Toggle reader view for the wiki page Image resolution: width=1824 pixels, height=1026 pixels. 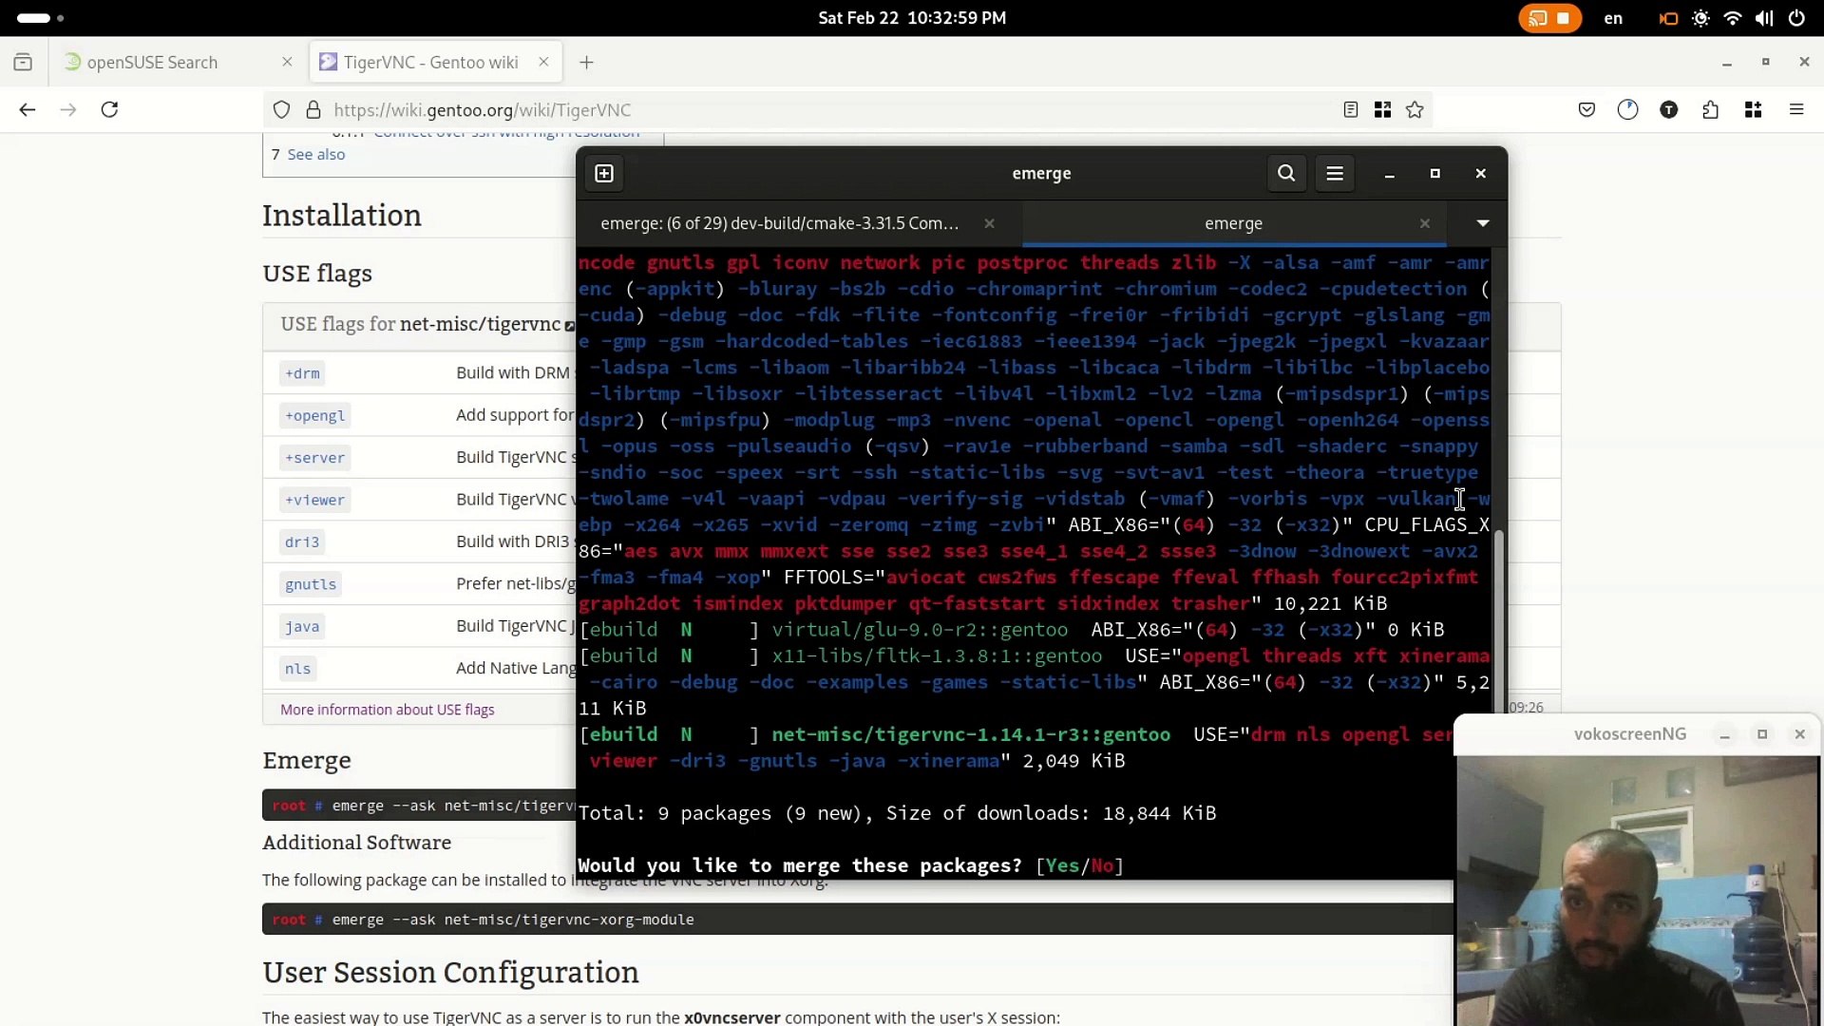click(x=1351, y=109)
